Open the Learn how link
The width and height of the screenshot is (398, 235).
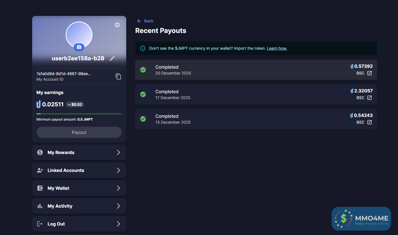click(277, 48)
